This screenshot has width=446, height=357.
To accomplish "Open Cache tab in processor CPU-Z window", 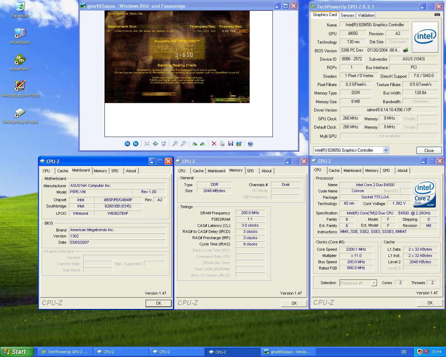I will click(334, 170).
